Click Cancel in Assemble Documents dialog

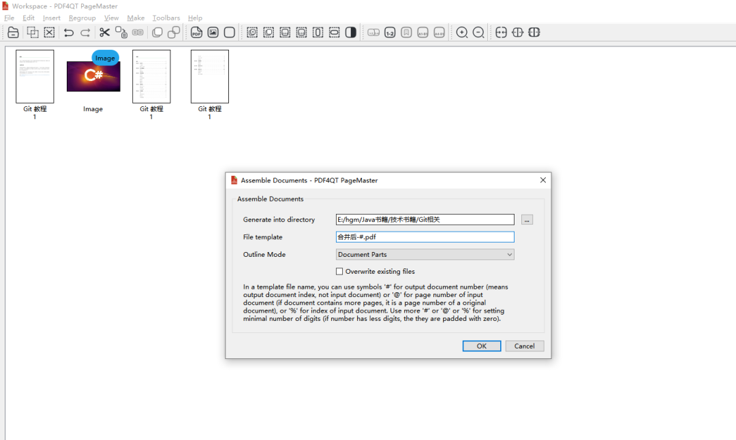pyautogui.click(x=524, y=346)
